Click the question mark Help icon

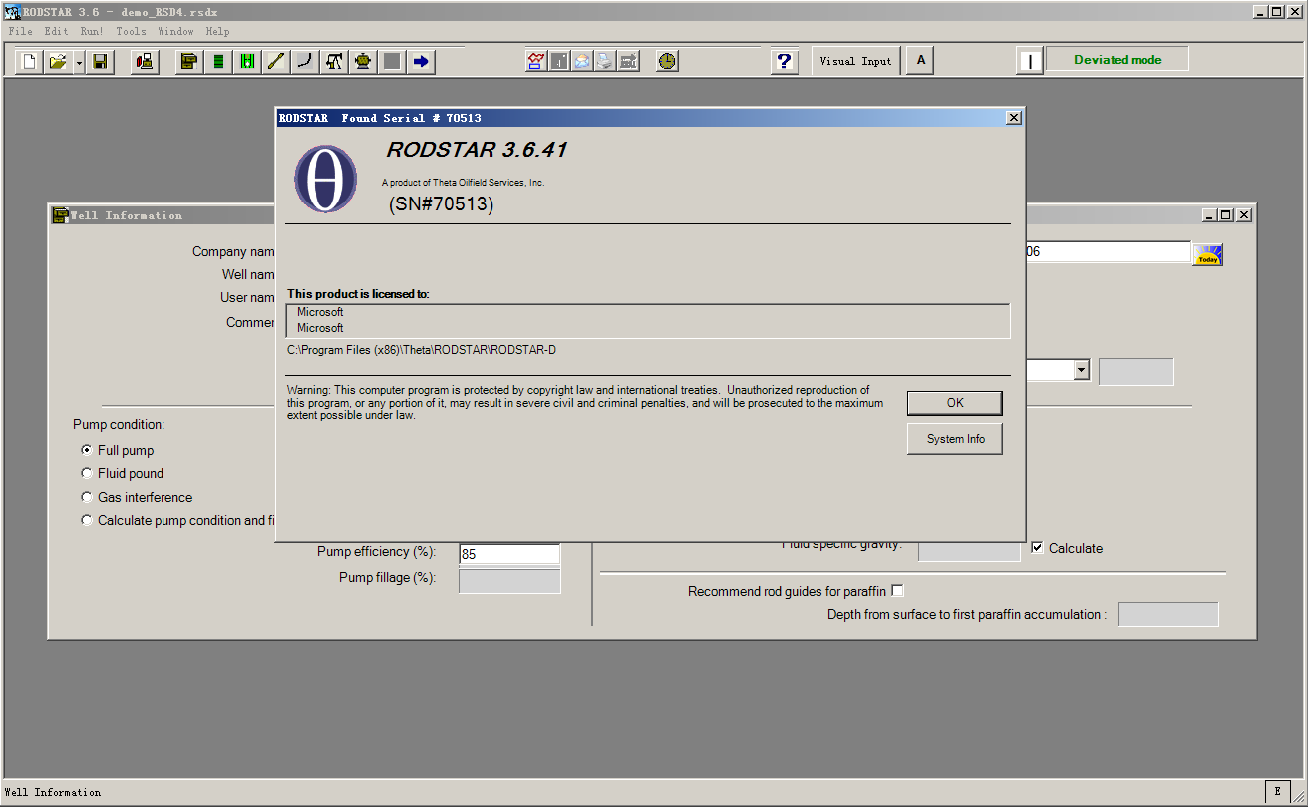pos(785,61)
